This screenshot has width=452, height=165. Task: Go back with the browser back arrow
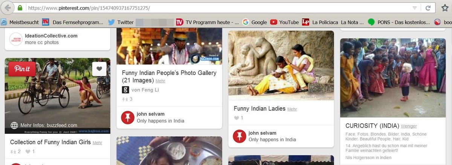(7, 8)
